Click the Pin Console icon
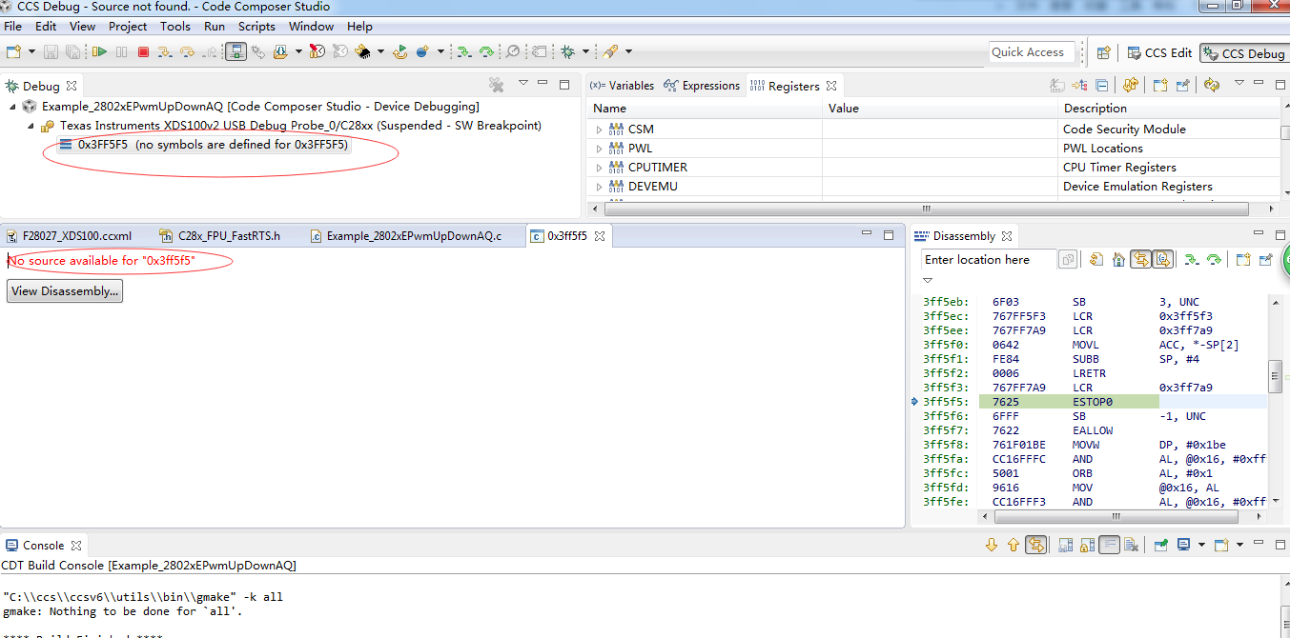 (1161, 546)
